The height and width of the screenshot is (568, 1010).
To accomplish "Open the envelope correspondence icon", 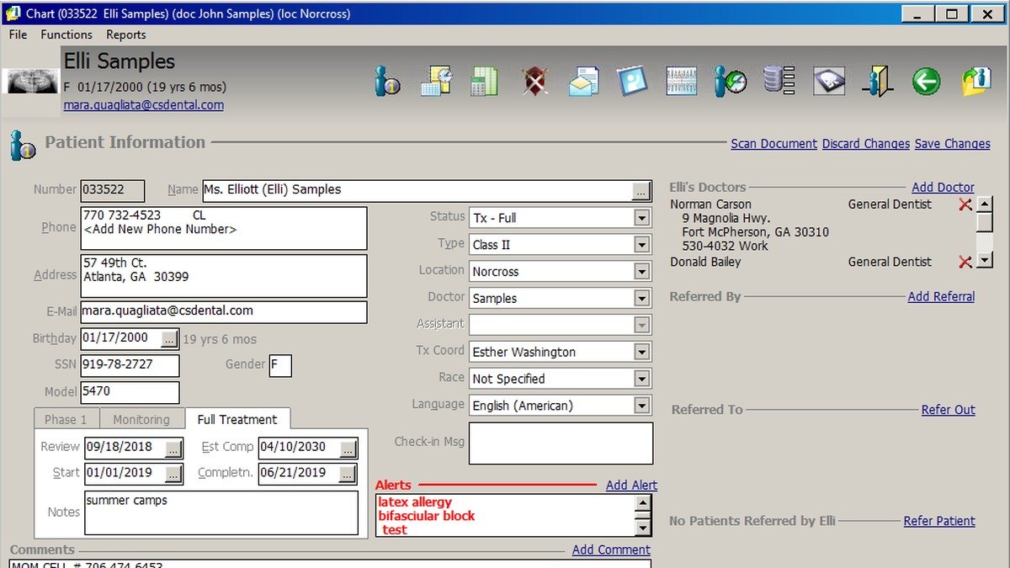I will pyautogui.click(x=583, y=82).
